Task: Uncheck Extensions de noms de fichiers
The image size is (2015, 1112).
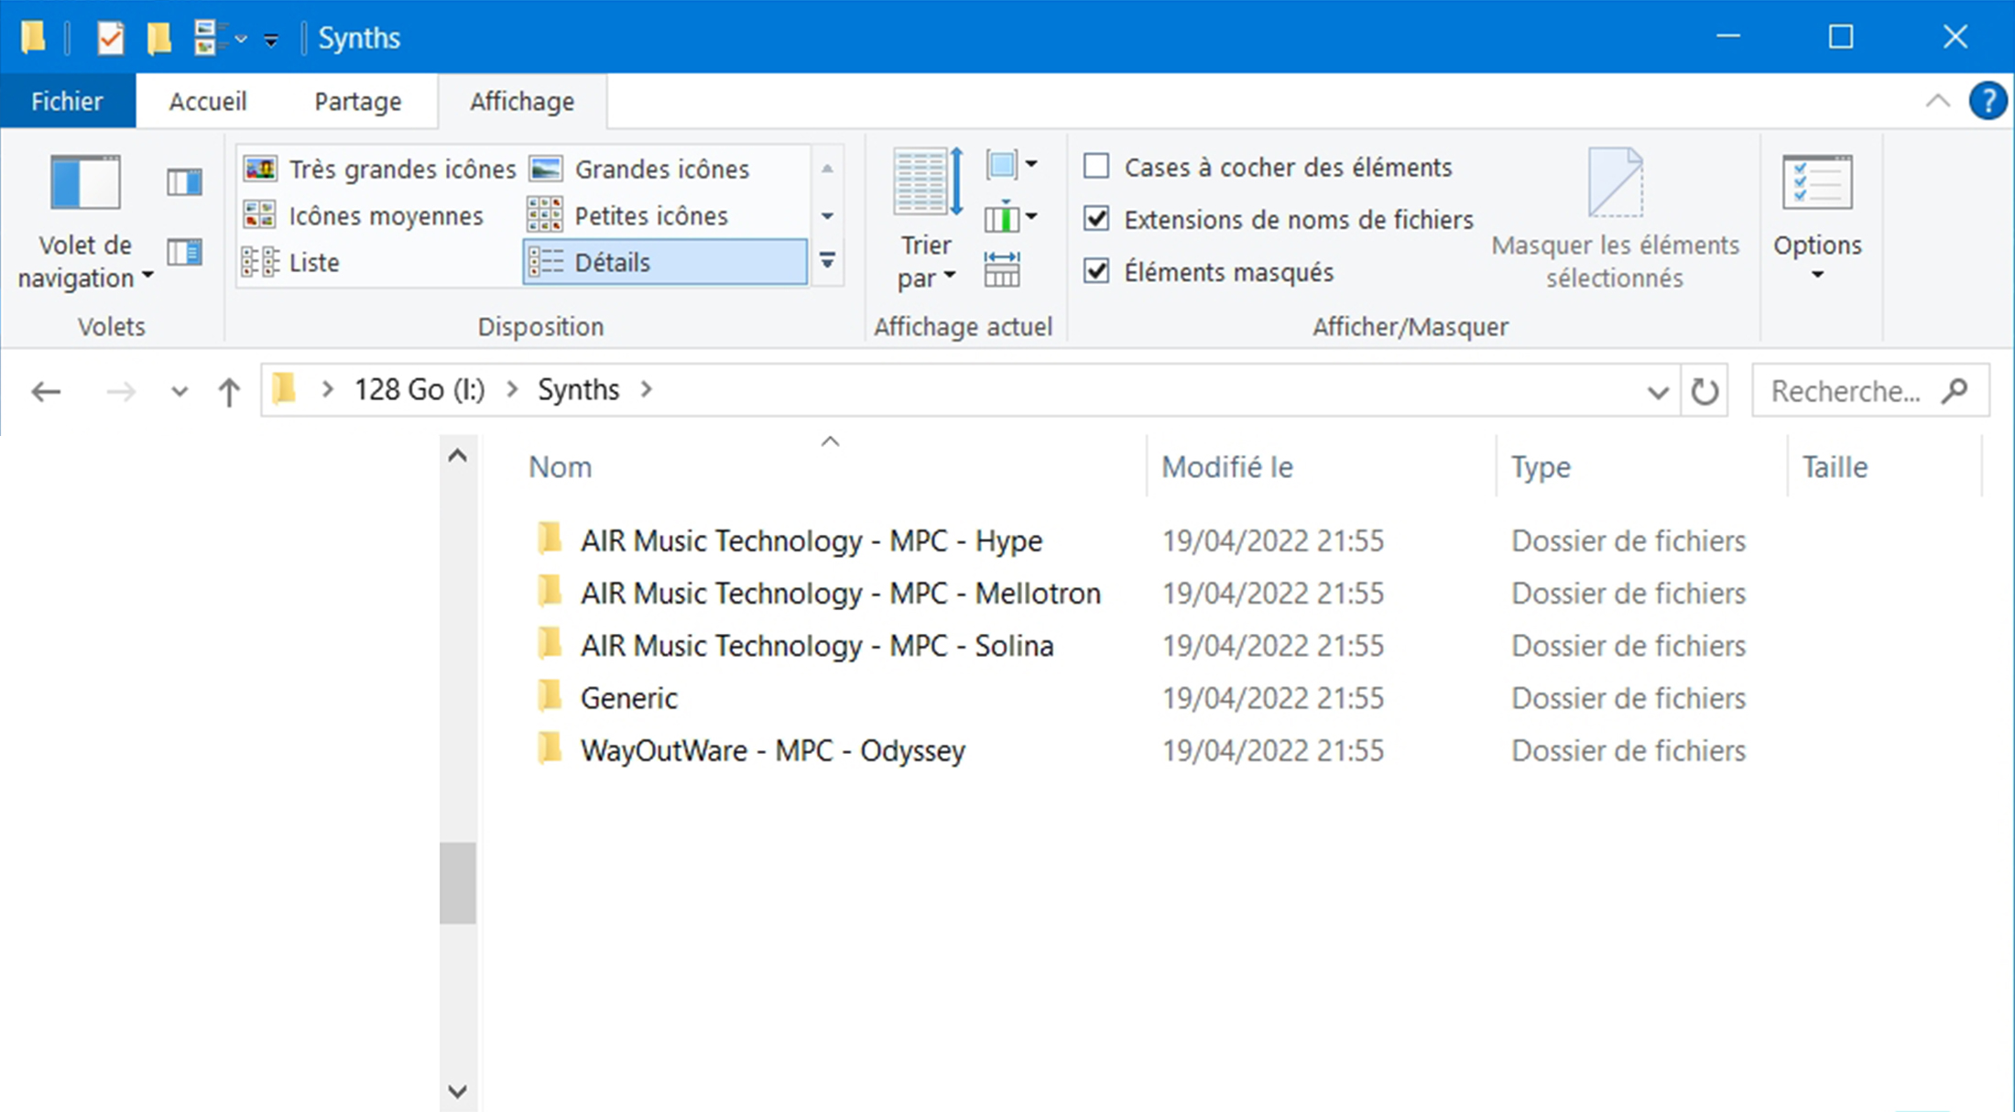Action: [1096, 219]
